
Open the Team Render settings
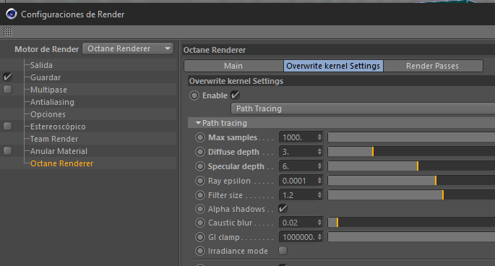point(54,139)
